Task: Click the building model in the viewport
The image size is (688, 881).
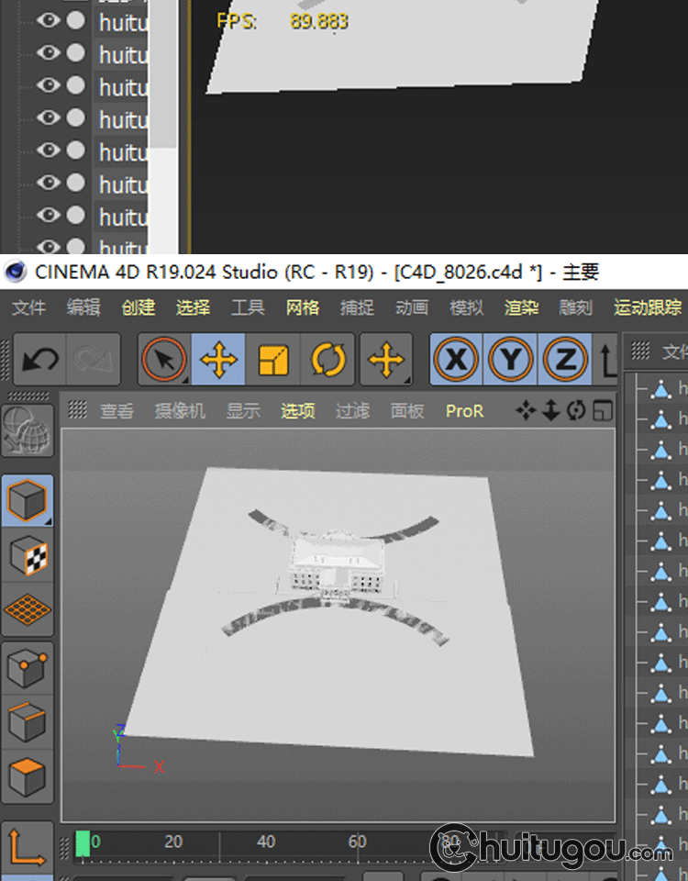Action: click(x=337, y=566)
